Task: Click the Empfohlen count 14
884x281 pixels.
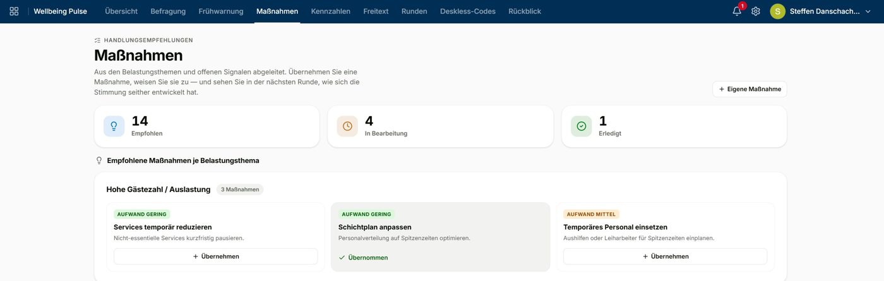Action: (140, 121)
